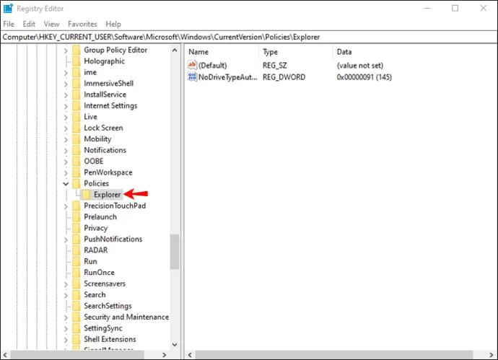Expand the PenWorkspace key
The width and height of the screenshot is (498, 360).
pos(66,172)
